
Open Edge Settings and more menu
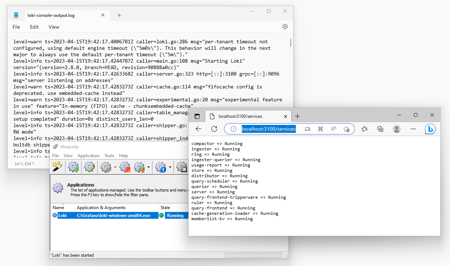point(413,129)
